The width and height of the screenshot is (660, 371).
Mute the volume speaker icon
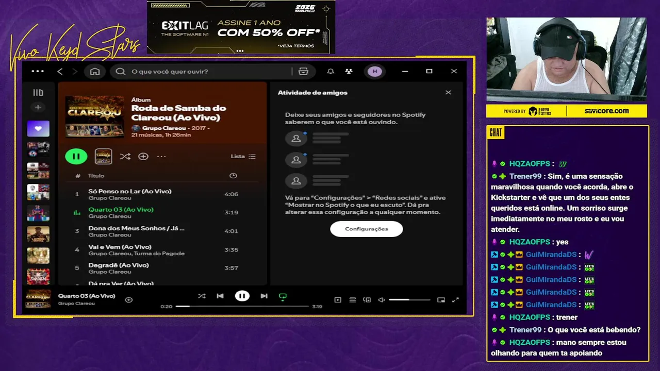click(x=382, y=300)
